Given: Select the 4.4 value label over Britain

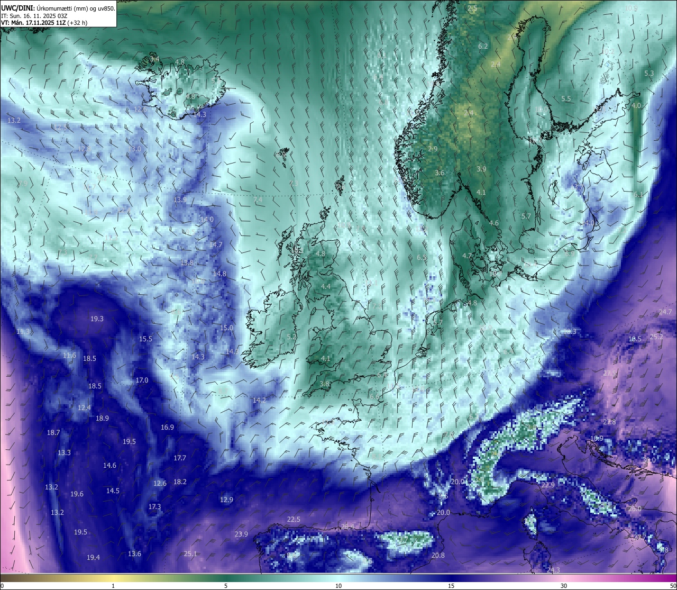Looking at the screenshot, I should [326, 286].
